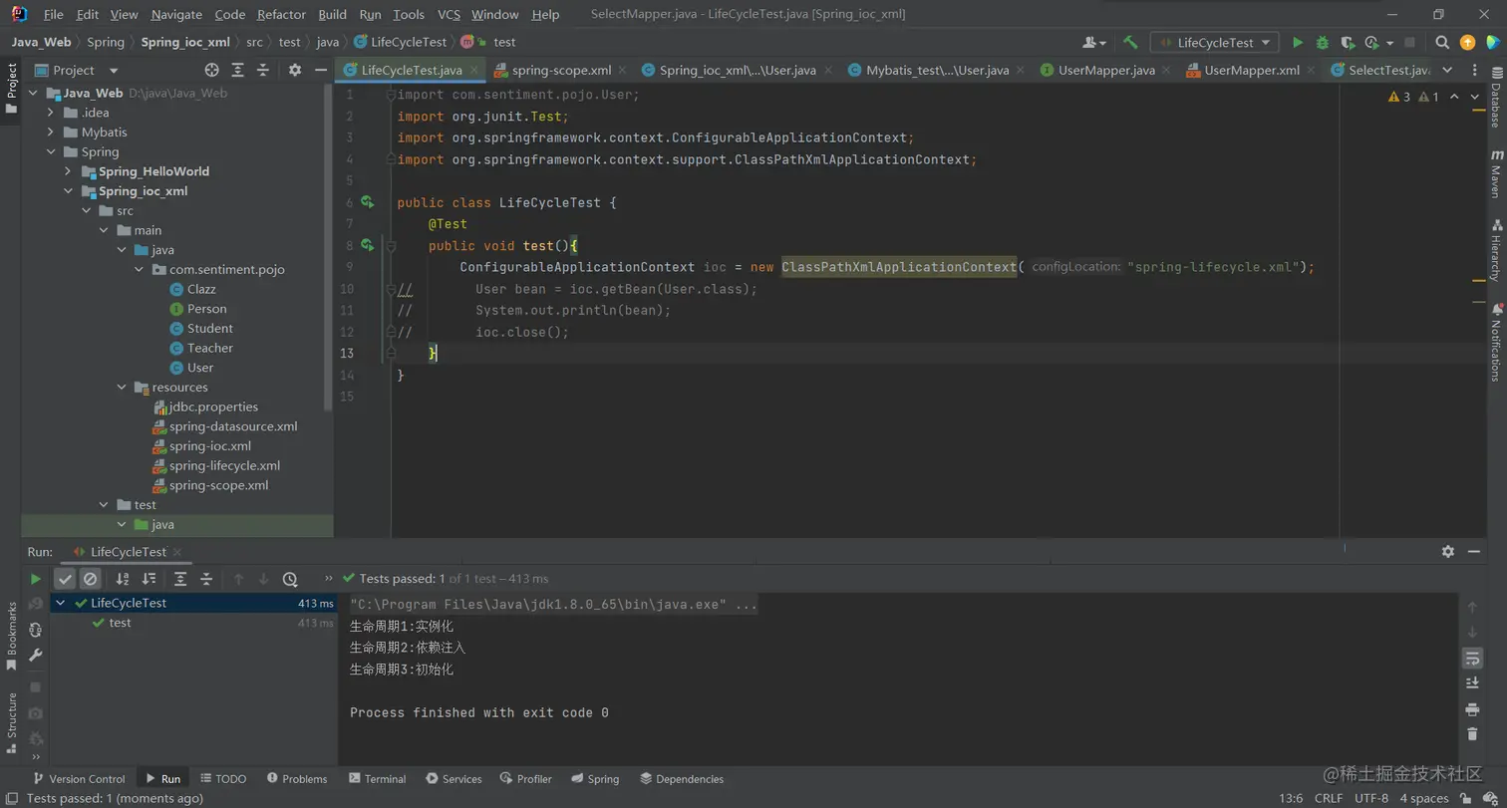
Task: Click the green Run button in top toolbar
Action: coord(1297,43)
